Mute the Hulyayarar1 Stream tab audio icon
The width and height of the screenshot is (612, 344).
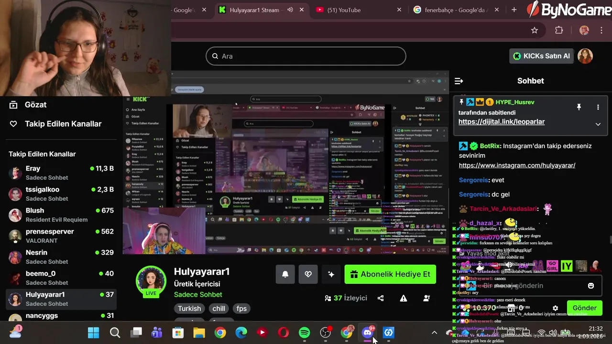pyautogui.click(x=290, y=10)
